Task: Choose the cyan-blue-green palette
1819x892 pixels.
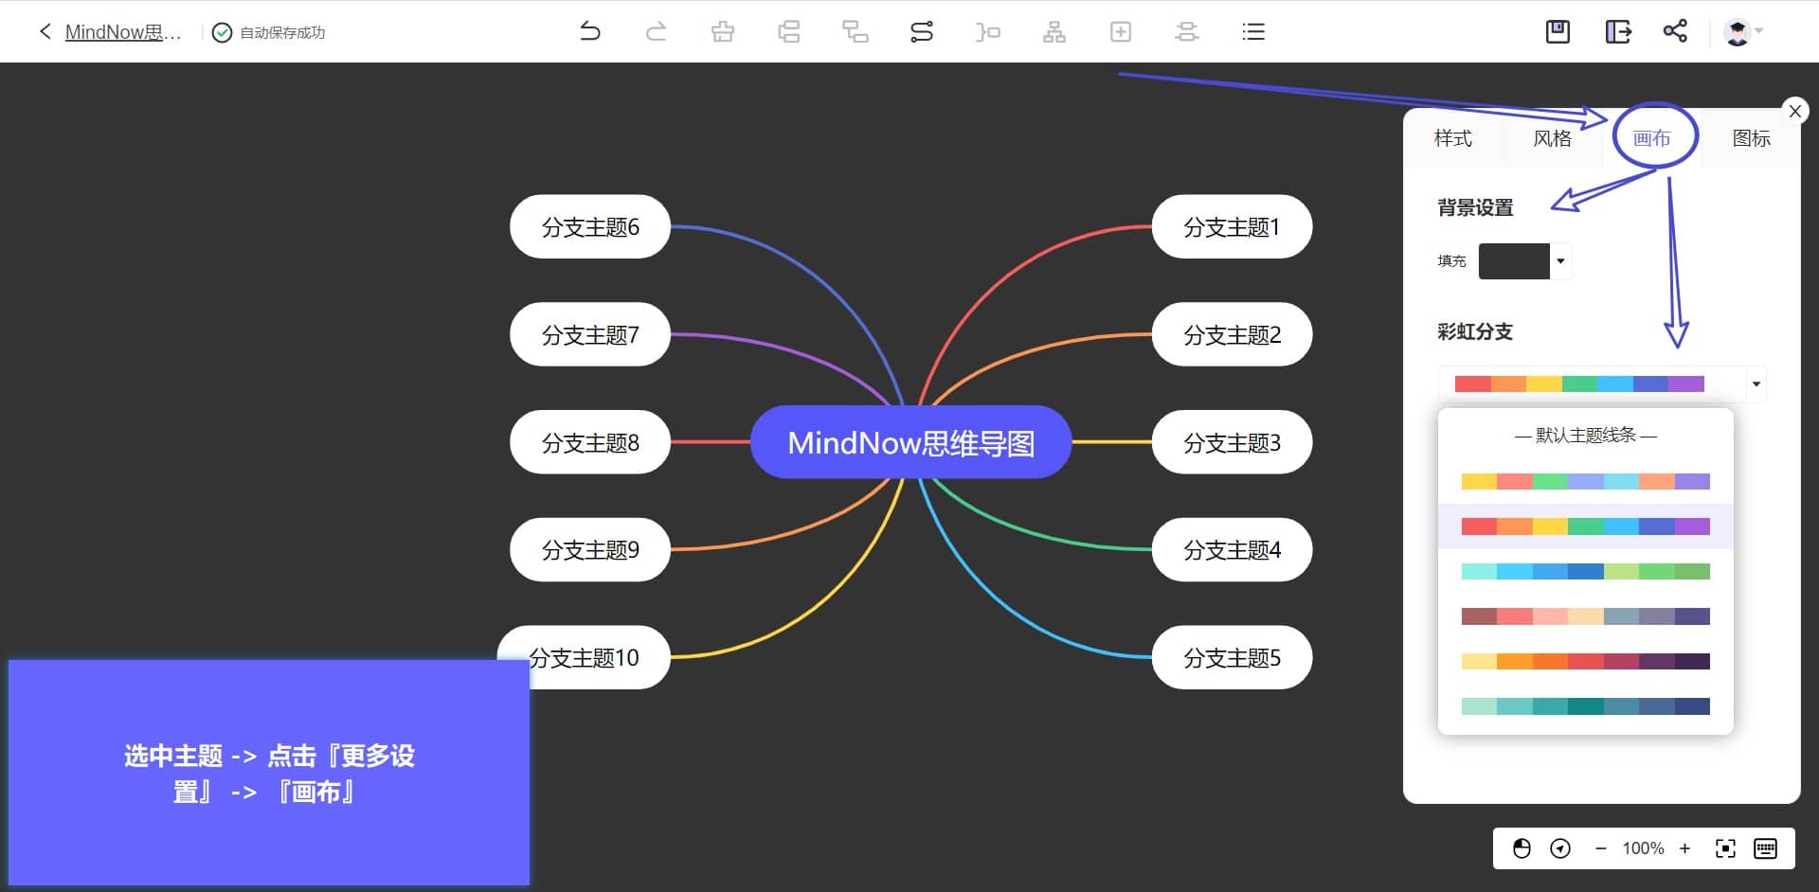Action: tap(1585, 571)
